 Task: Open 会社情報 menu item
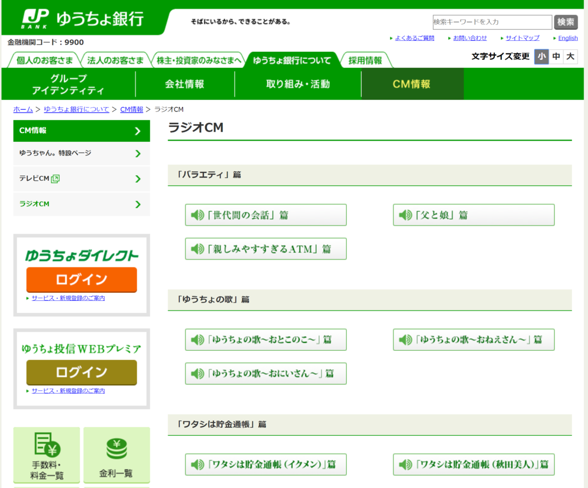tap(185, 84)
